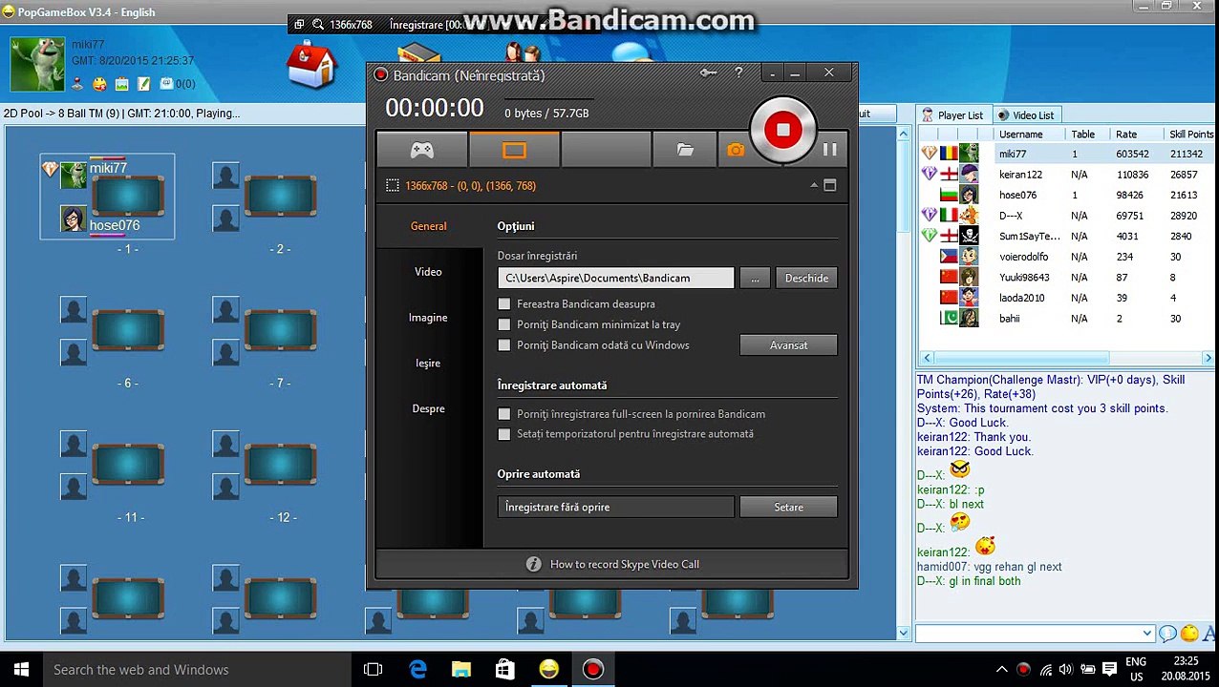Show hidden system tray icons

(x=1001, y=670)
